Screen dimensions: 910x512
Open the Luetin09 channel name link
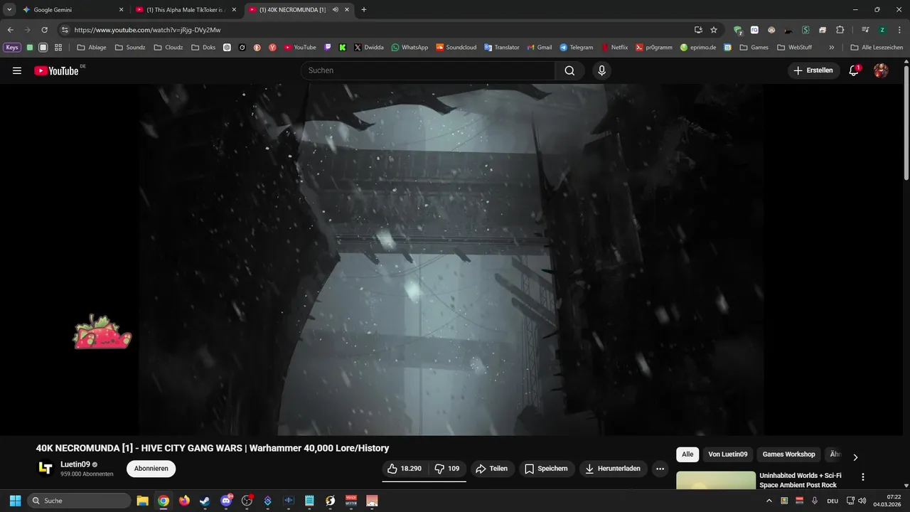click(75, 464)
